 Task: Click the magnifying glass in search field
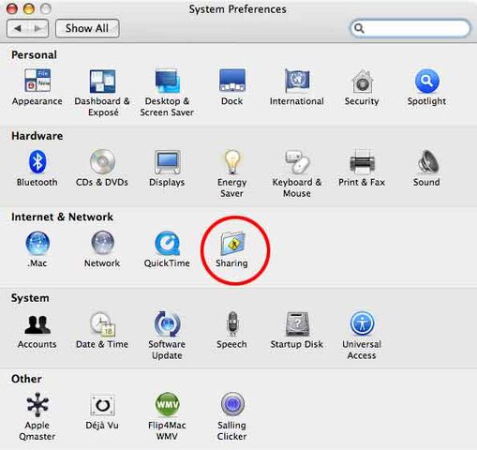[x=359, y=28]
